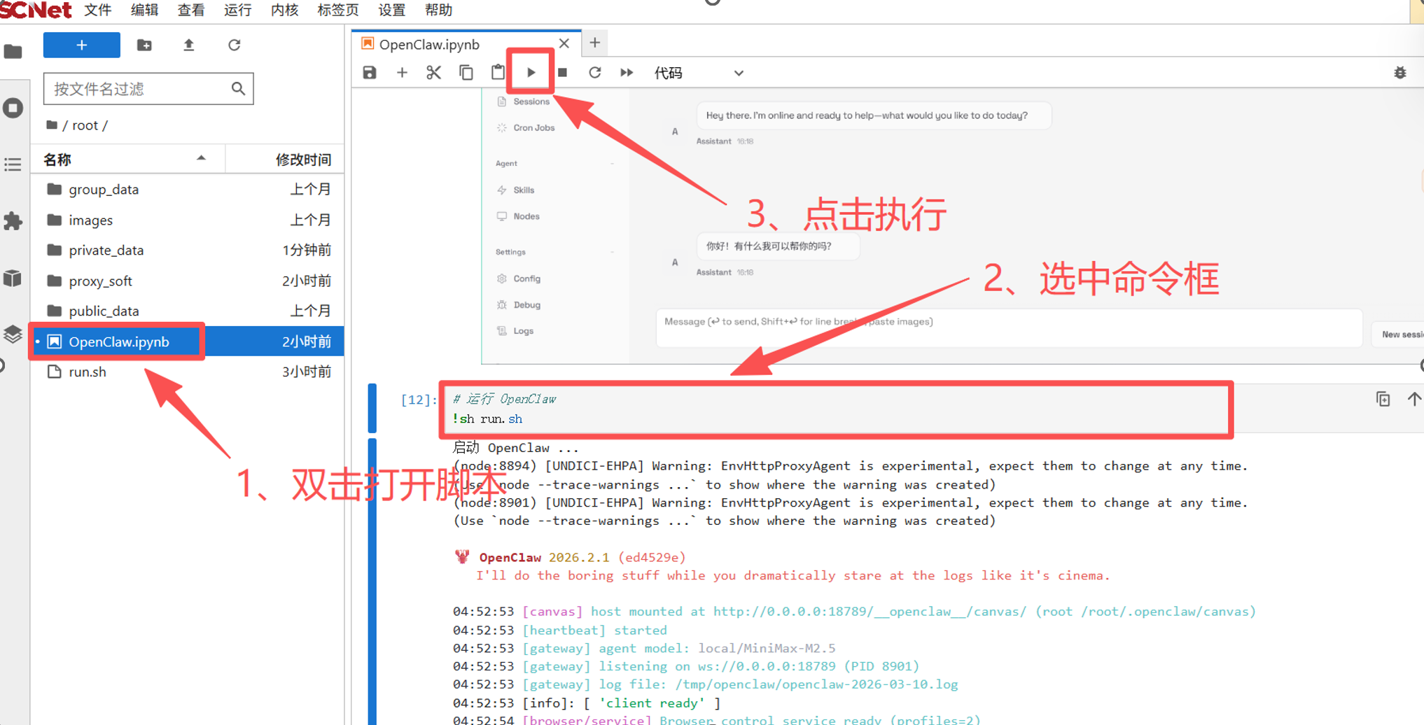1424x725 pixels.
Task: Toggle sort order on 名称 column header
Action: (126, 160)
